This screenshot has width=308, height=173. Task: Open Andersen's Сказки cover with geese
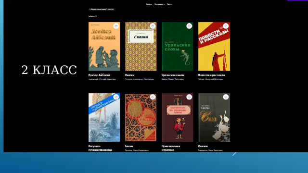click(214, 117)
